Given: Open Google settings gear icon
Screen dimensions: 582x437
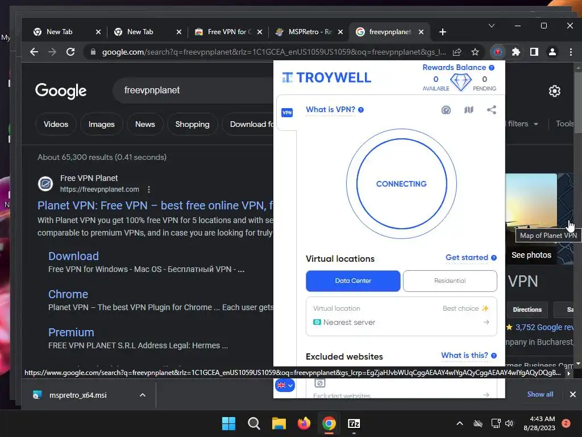Looking at the screenshot, I should 555,91.
